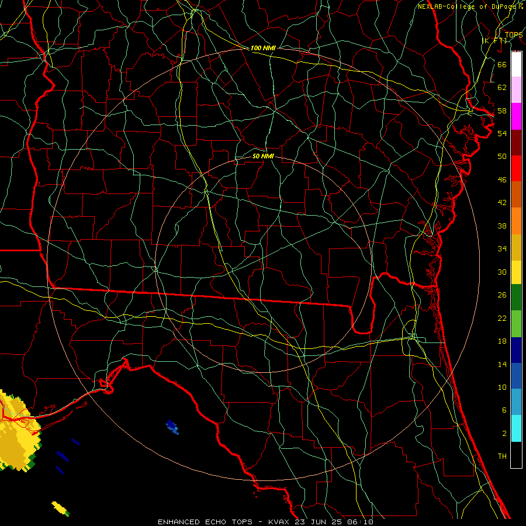
Task: Click the '58' legend value
Action: point(502,110)
